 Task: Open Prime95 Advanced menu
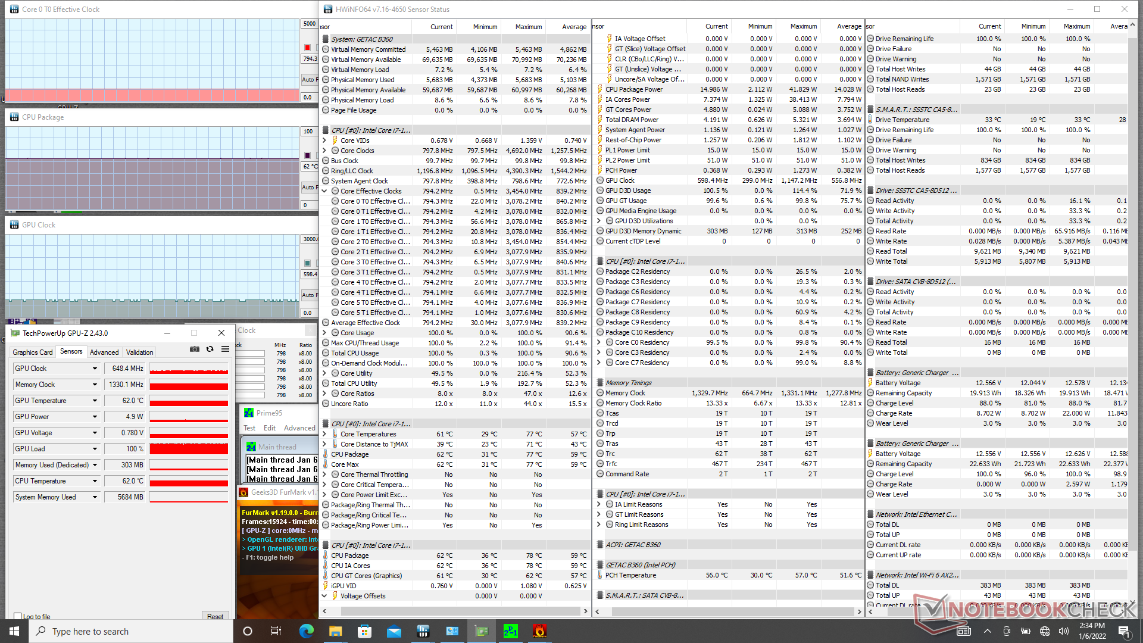coord(299,428)
